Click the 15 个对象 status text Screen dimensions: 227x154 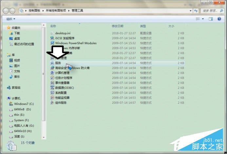(28, 143)
